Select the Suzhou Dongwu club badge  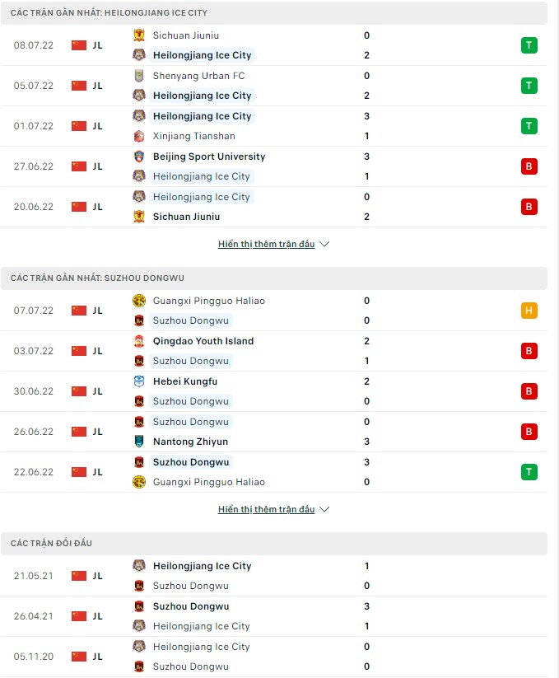(x=140, y=320)
